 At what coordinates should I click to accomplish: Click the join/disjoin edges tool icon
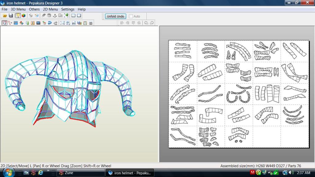point(10,23)
